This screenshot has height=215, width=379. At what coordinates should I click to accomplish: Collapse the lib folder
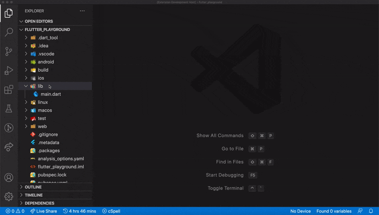55,86
